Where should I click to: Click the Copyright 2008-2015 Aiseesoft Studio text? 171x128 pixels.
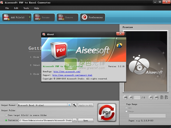point(75,79)
